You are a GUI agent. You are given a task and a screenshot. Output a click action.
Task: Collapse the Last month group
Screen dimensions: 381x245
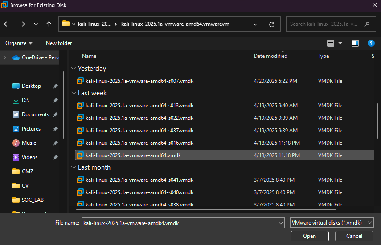click(x=74, y=167)
